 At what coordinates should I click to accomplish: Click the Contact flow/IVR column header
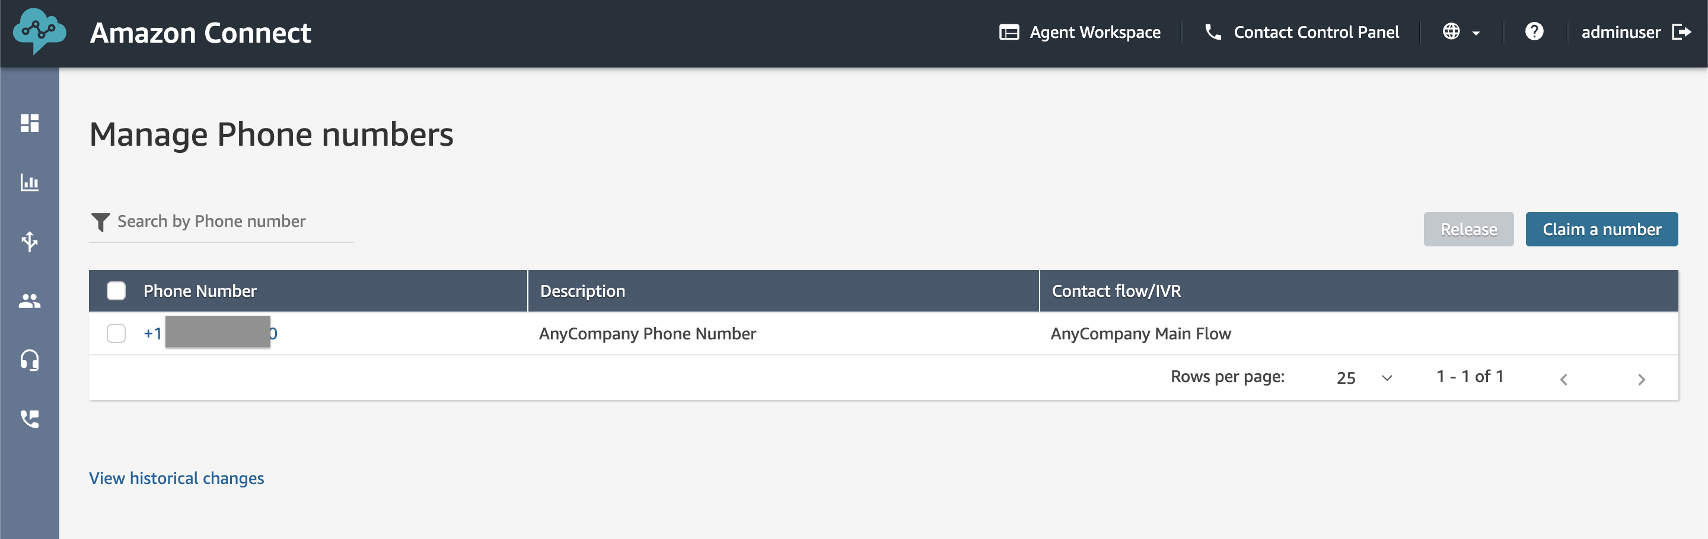1116,291
